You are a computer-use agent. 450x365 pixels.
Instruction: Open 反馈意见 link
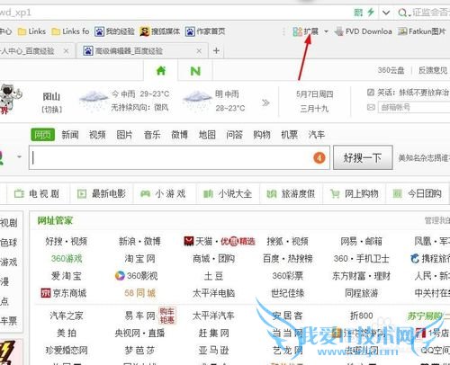[x=433, y=70]
